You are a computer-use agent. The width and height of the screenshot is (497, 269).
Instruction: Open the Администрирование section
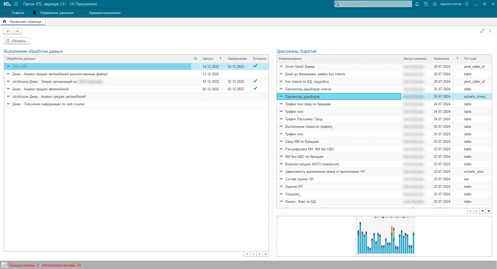pyautogui.click(x=105, y=13)
